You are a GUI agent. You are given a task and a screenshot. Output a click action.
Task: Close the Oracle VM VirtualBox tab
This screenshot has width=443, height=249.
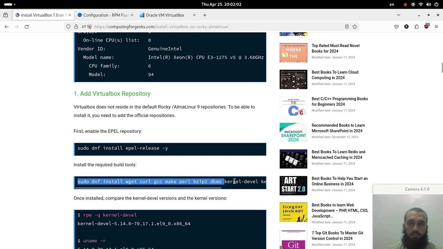194,15
